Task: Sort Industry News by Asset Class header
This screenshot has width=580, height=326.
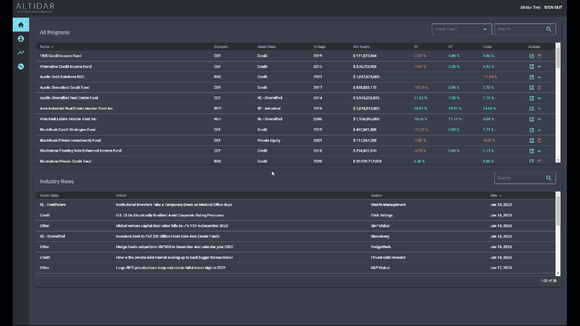Action: tap(49, 196)
